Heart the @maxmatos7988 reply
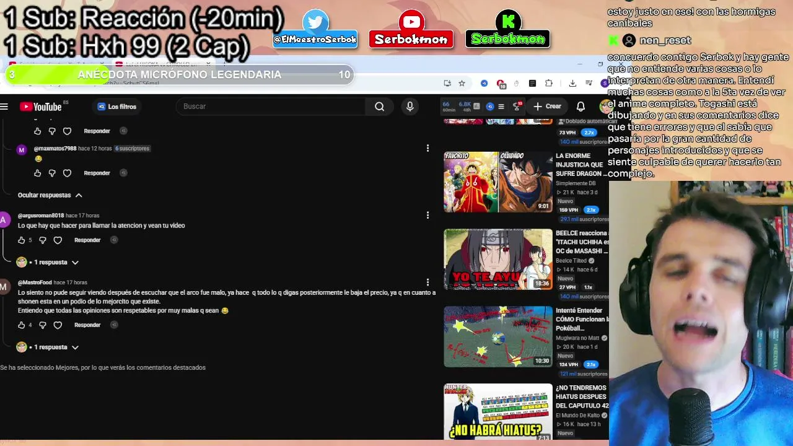The height and width of the screenshot is (446, 793). (67, 173)
